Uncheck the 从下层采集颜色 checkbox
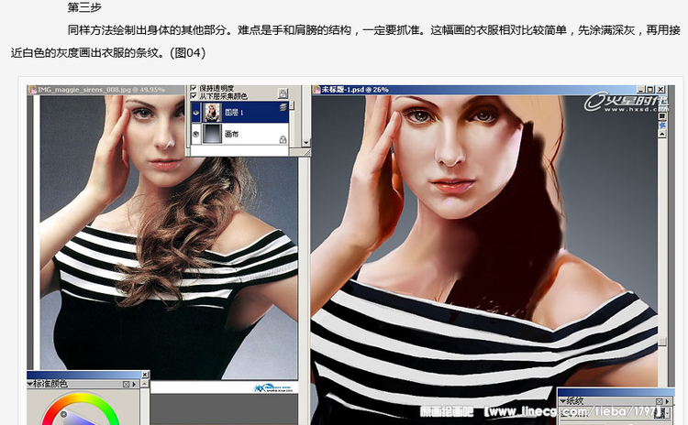The height and width of the screenshot is (425, 688). coord(194,96)
